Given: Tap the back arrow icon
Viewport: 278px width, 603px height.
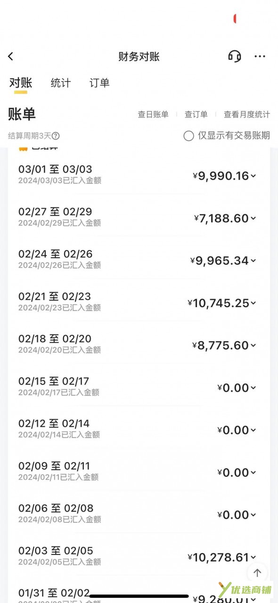Looking at the screenshot, I should click(x=11, y=57).
